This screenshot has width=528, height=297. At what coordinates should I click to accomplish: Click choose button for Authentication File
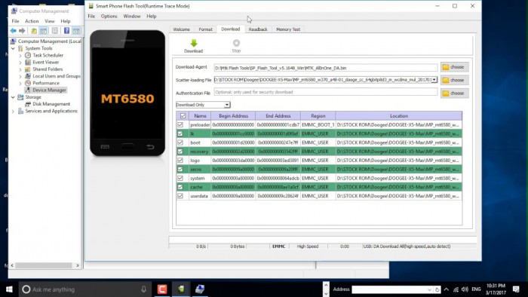[x=454, y=93]
